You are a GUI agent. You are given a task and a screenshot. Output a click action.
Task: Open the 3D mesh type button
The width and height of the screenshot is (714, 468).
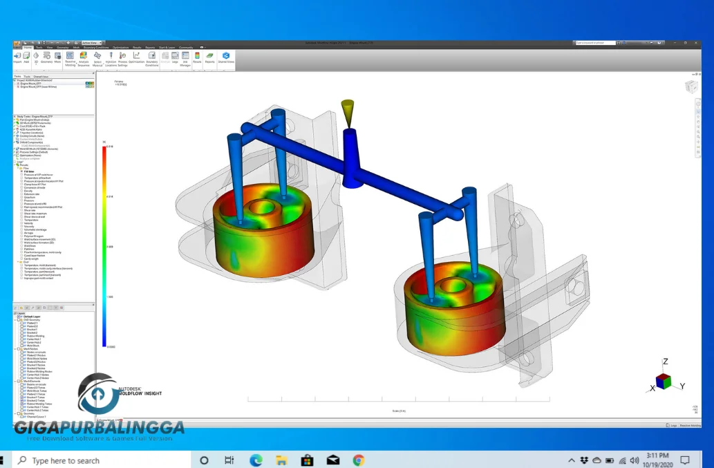tap(36, 58)
